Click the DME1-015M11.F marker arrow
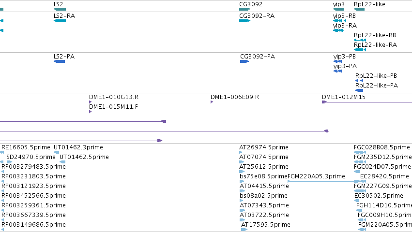412x232 pixels. click(91, 112)
